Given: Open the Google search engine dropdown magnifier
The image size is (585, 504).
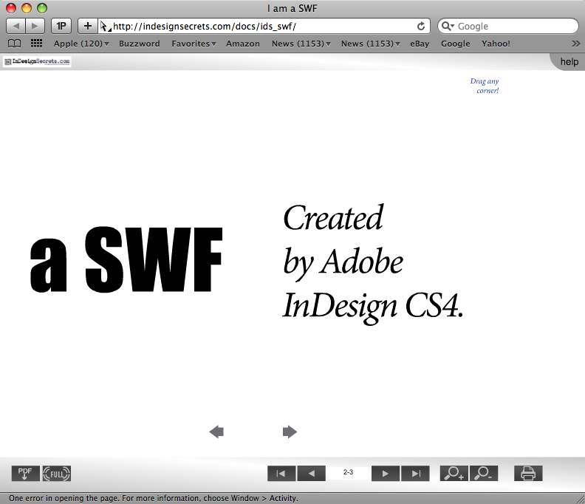Looking at the screenshot, I should point(448,26).
